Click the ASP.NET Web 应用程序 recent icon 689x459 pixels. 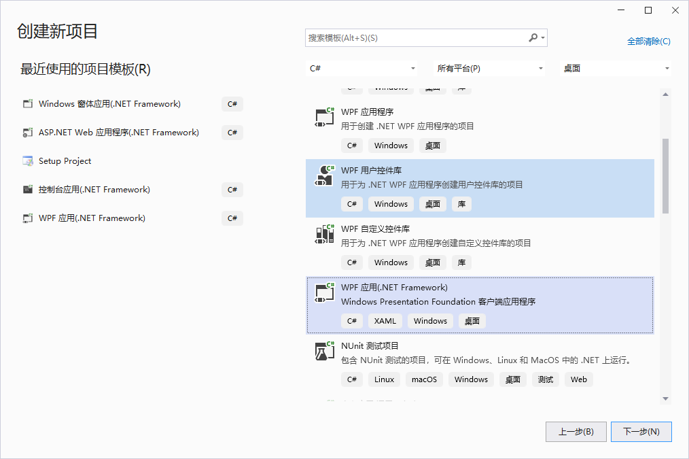[x=28, y=133]
